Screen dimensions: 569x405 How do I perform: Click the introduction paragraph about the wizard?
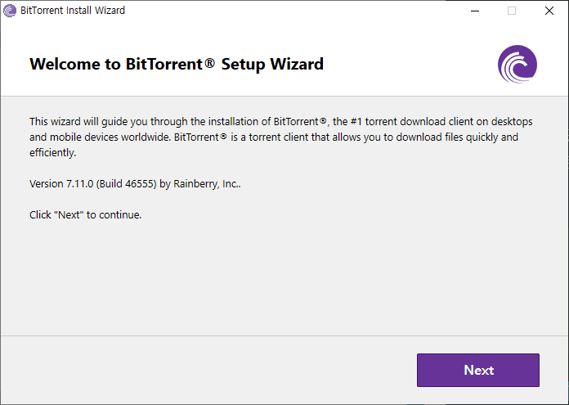click(281, 137)
